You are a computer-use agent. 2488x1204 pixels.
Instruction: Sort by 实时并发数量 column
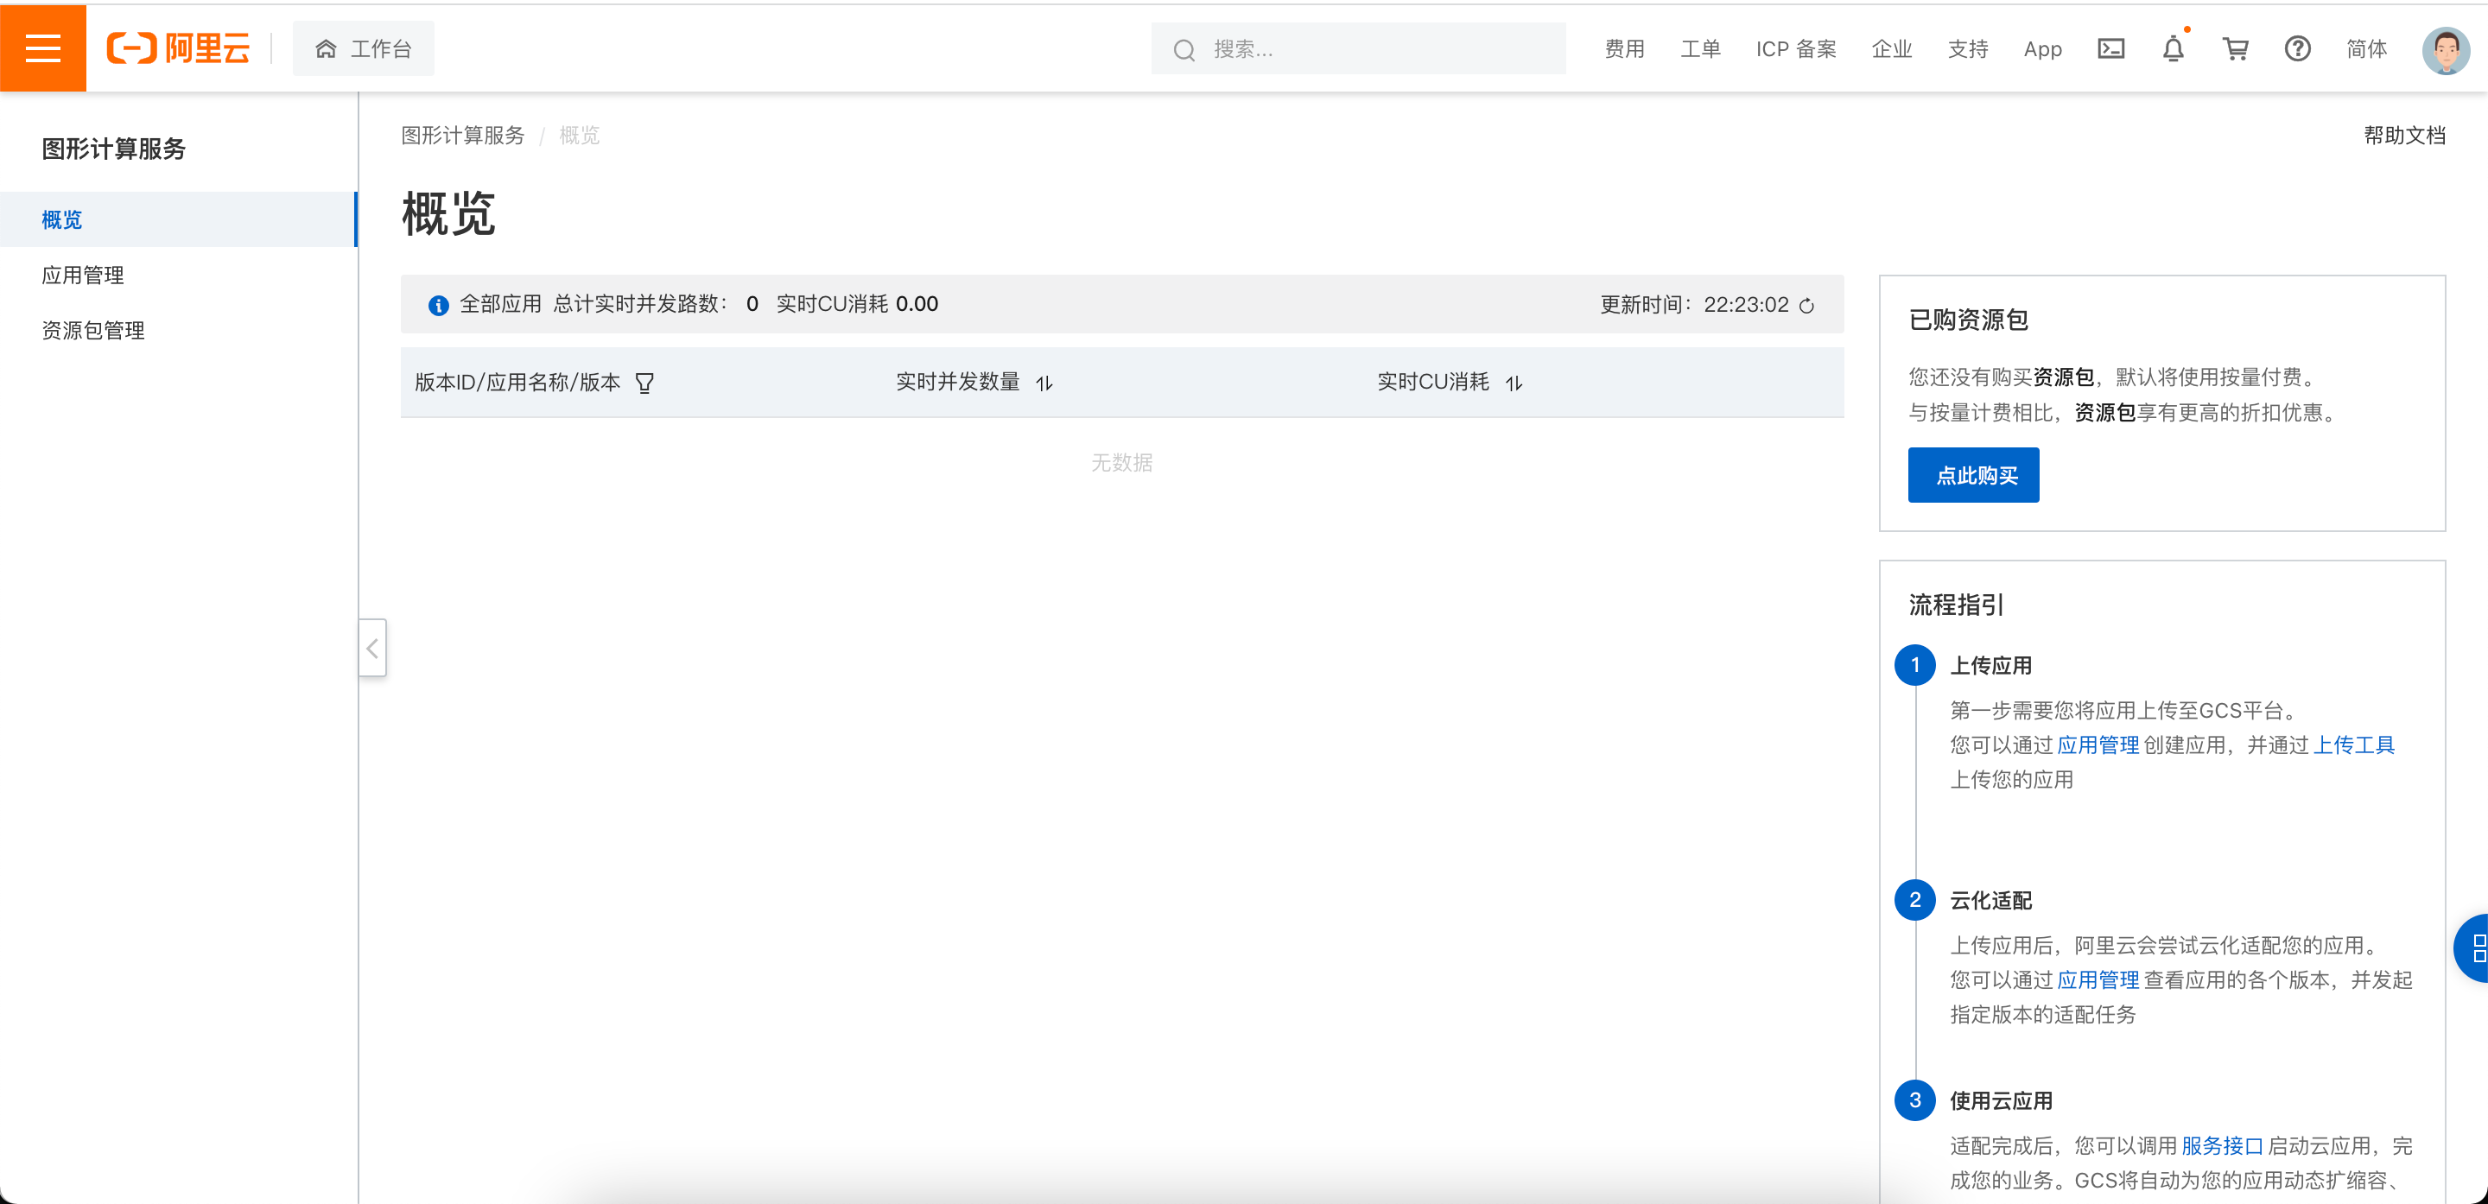1044,383
